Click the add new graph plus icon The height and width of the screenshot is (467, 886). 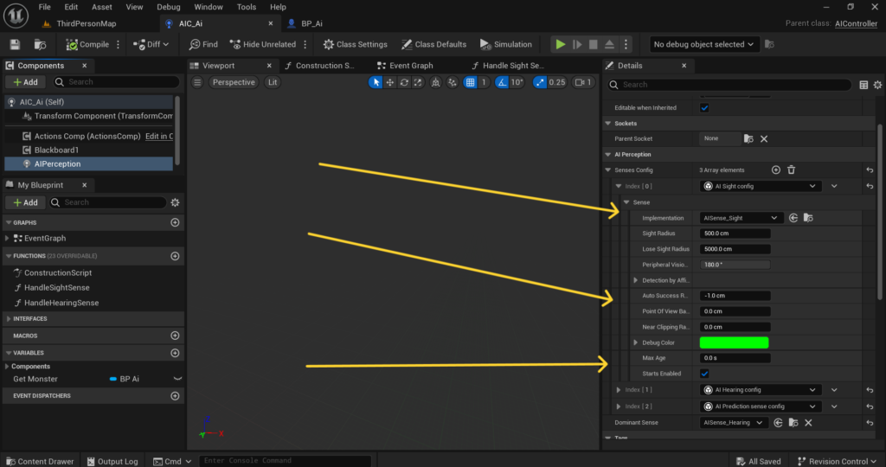[x=175, y=222]
